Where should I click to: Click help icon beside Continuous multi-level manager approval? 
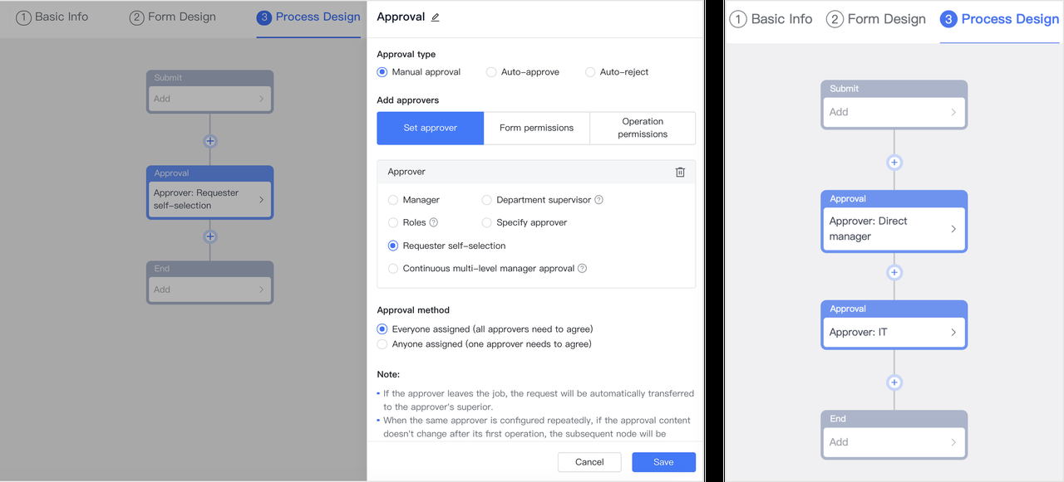click(x=583, y=269)
